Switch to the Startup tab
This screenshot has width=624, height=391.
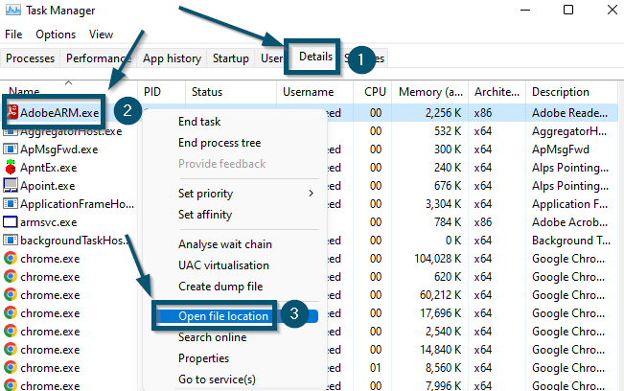[x=231, y=58]
